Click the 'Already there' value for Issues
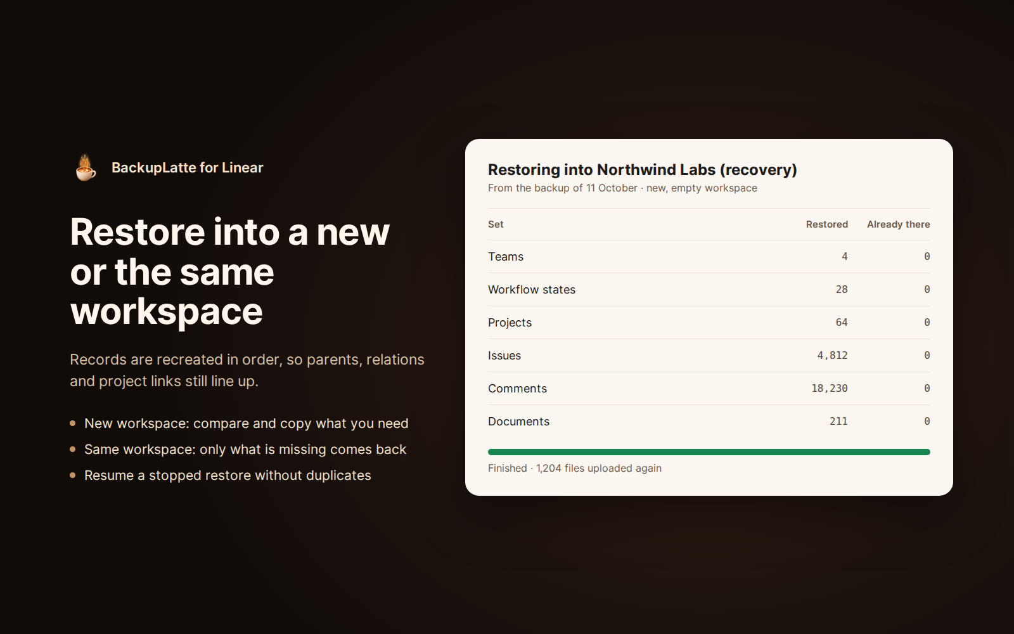 [927, 356]
